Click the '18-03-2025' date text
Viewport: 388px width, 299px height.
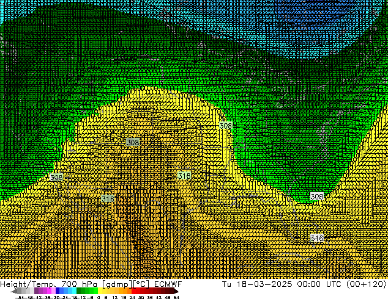(264, 284)
